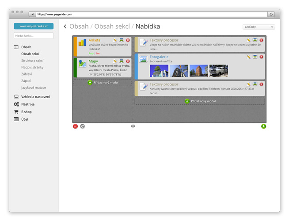This screenshot has height=221, width=289.
Task: Click the back chevron beside Obsah breadcrumb
Action: [65, 27]
